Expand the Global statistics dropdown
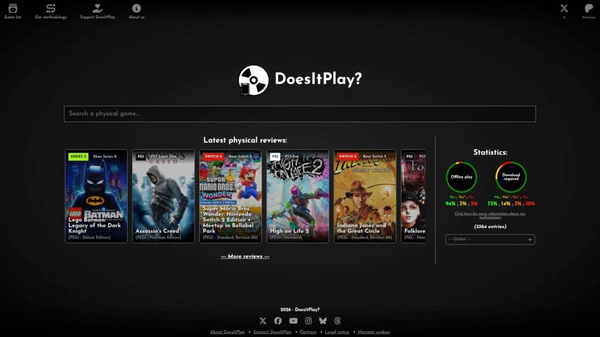600x337 pixels. coord(490,239)
